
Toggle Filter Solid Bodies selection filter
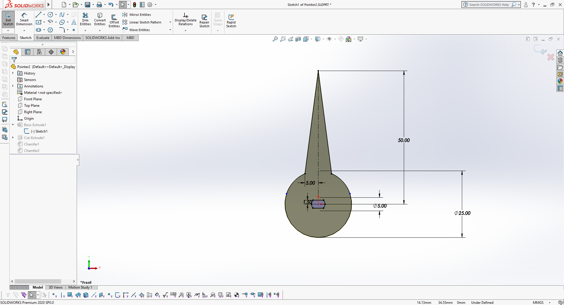coord(86,295)
